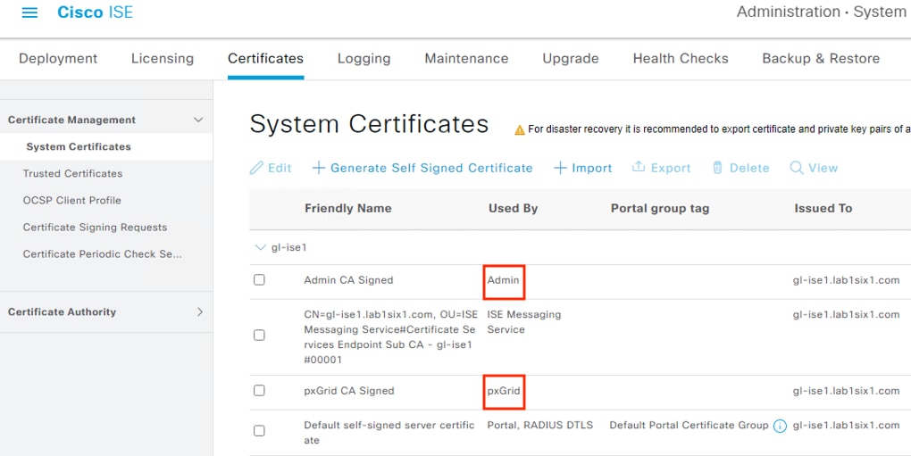The height and width of the screenshot is (456, 911).
Task: Collapse the gl-ise1 node group
Action: 260,248
